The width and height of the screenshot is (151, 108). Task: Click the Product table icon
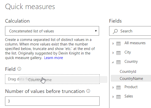[118, 87]
